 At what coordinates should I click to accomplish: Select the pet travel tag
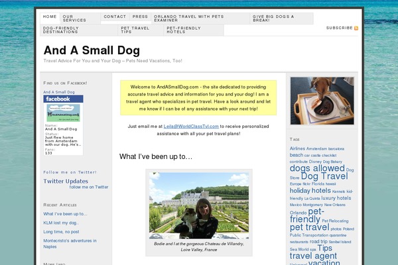click(x=309, y=227)
